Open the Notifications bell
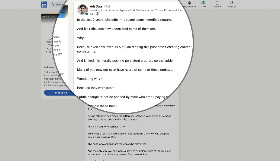The width and height of the screenshot is (280, 161). click(x=189, y=4)
